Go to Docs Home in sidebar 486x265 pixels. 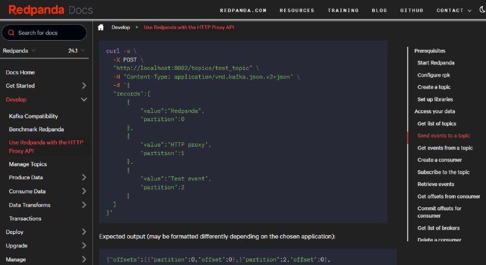tap(20, 72)
